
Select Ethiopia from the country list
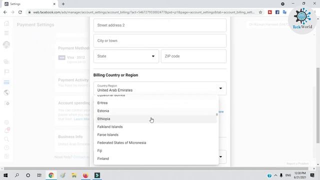tap(156, 119)
